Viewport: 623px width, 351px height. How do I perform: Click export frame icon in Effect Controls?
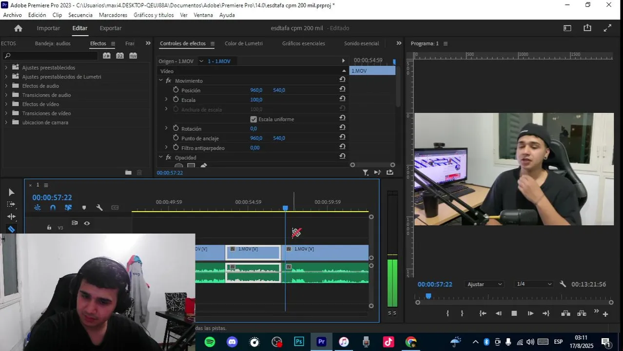390,173
